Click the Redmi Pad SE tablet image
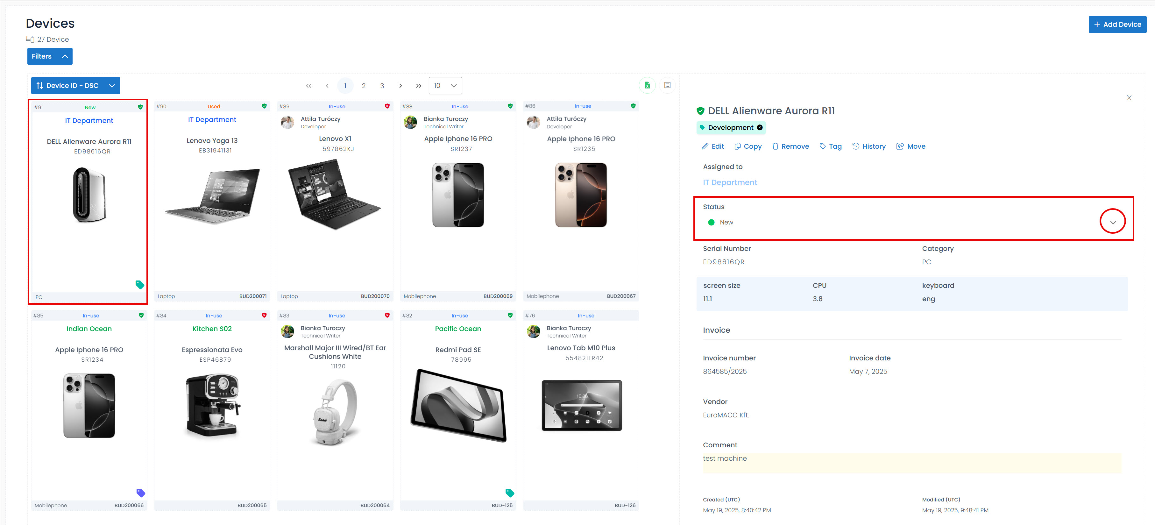1155x525 pixels. 458,405
